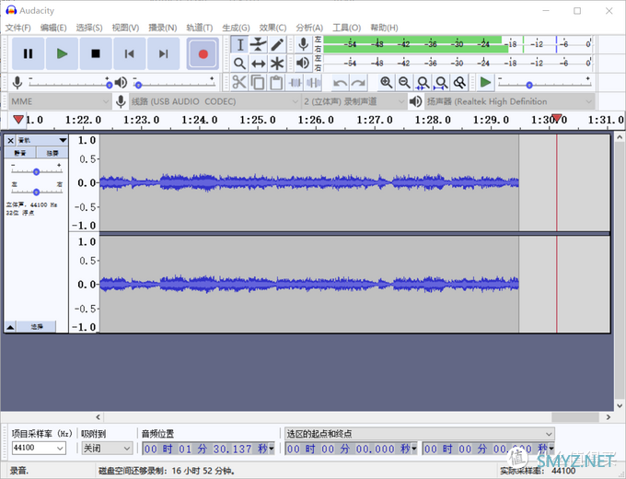Toggle the track Solo button
This screenshot has height=479, width=626.
coord(52,153)
